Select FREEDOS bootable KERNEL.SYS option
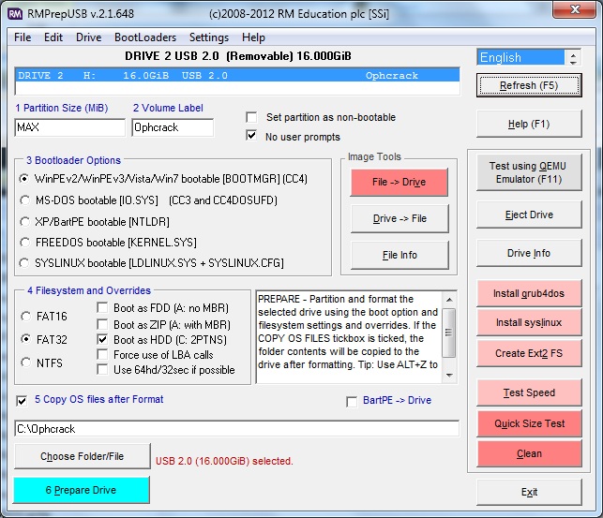 [24, 243]
